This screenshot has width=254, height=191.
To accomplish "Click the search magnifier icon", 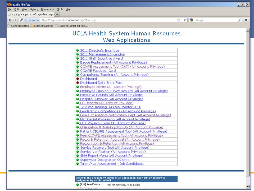I will (x=240, y=20).
